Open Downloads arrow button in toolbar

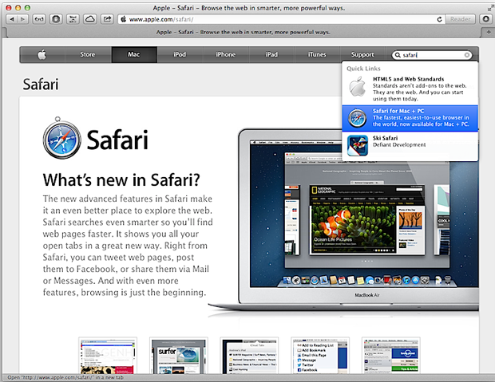[x=486, y=19]
